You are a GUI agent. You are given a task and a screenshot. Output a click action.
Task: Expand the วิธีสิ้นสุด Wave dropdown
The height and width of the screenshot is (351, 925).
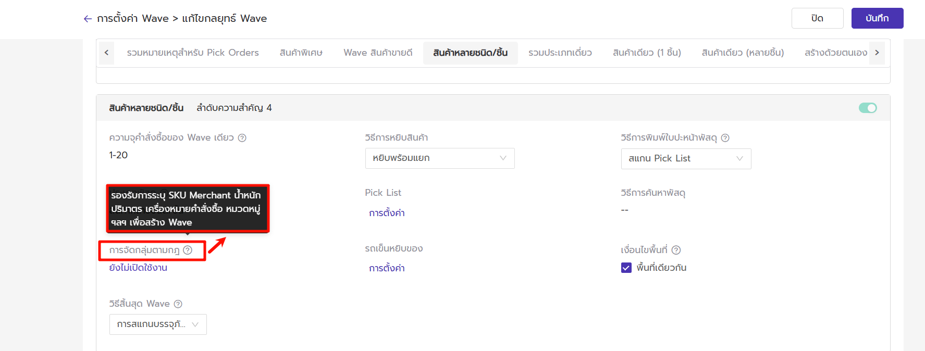158,324
